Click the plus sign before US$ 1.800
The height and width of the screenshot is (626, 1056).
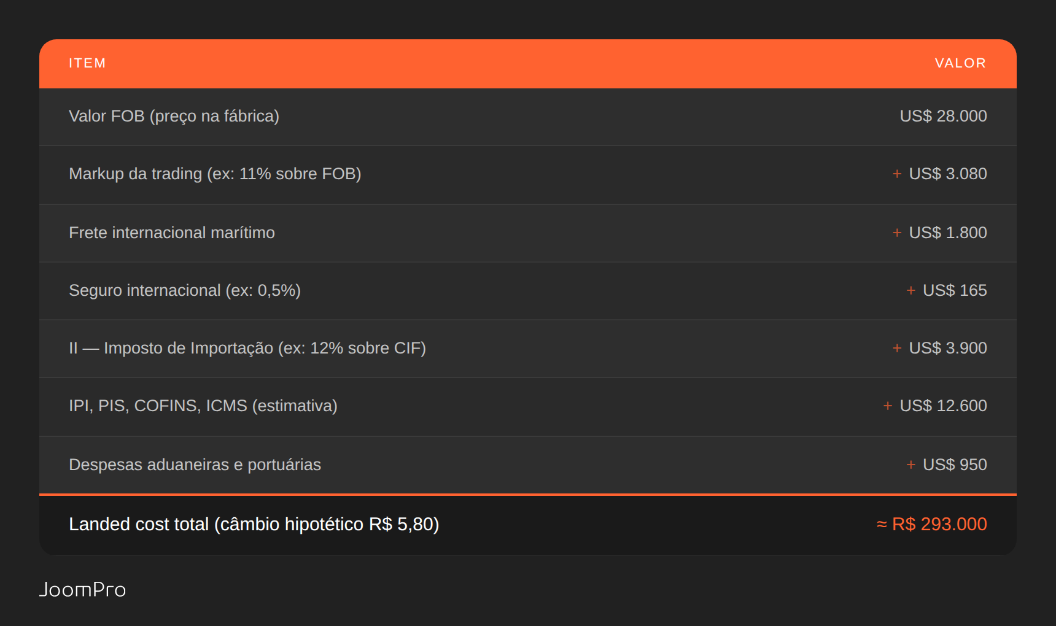point(897,233)
